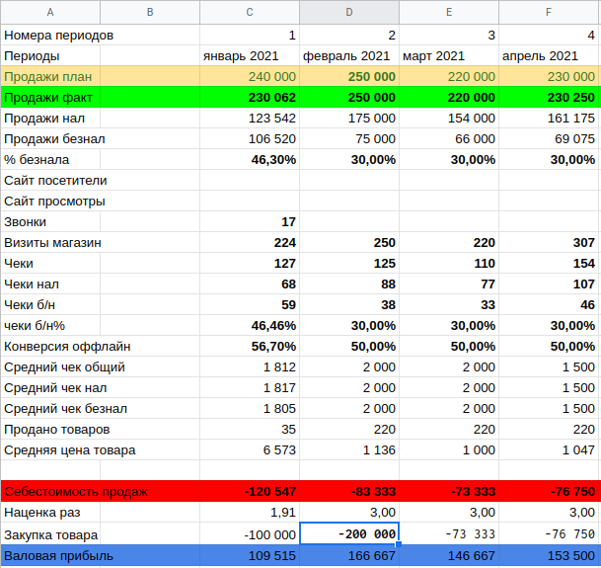Select cash sales value 123 542
The height and width of the screenshot is (568, 601).
[250, 118]
